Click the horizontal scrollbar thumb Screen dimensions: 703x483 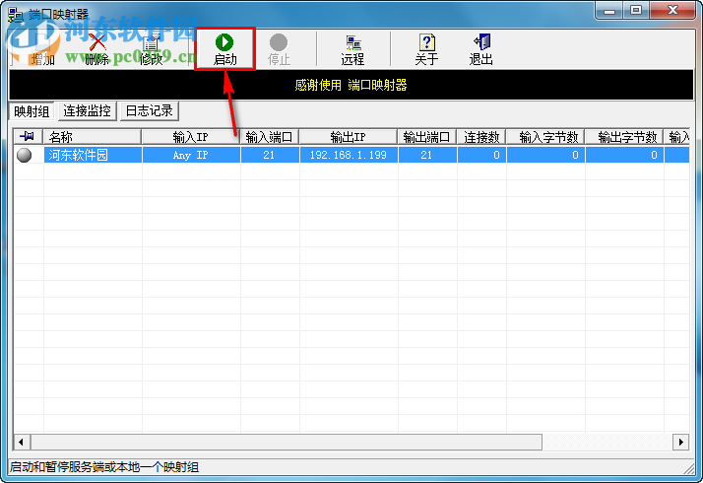point(287,442)
